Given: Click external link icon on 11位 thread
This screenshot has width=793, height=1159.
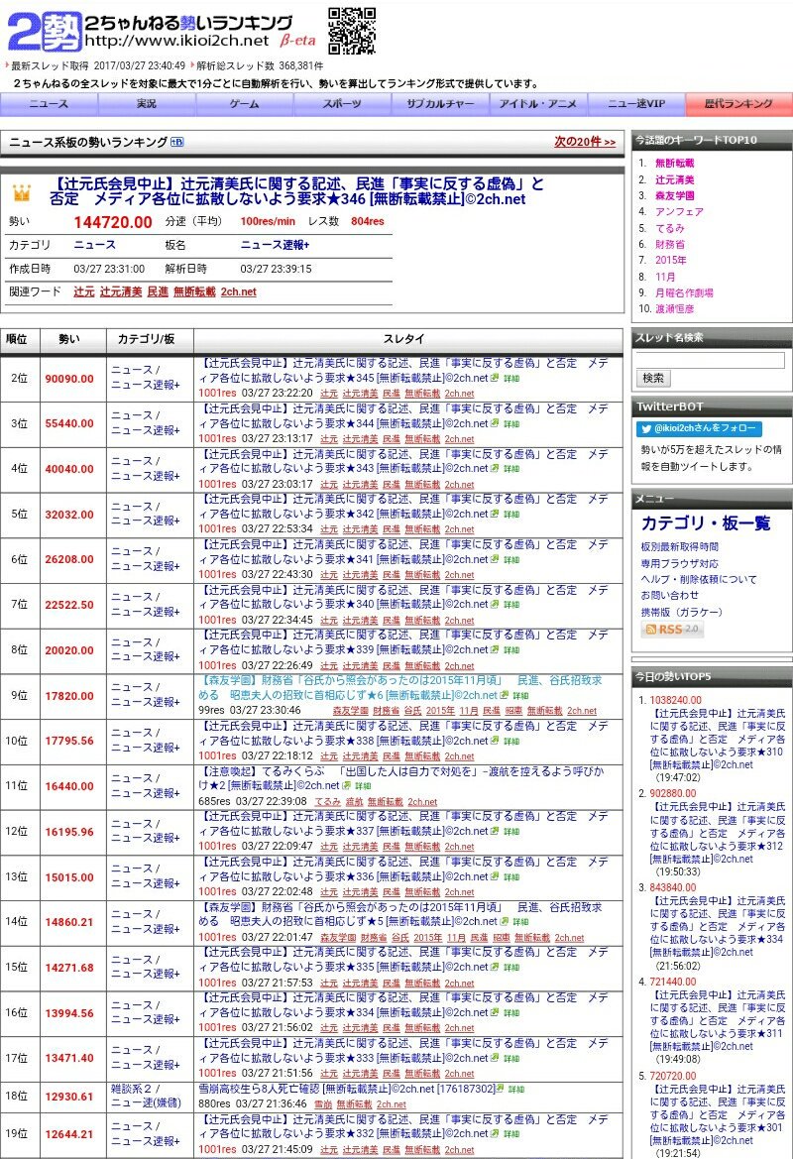Looking at the screenshot, I should coord(346,786).
